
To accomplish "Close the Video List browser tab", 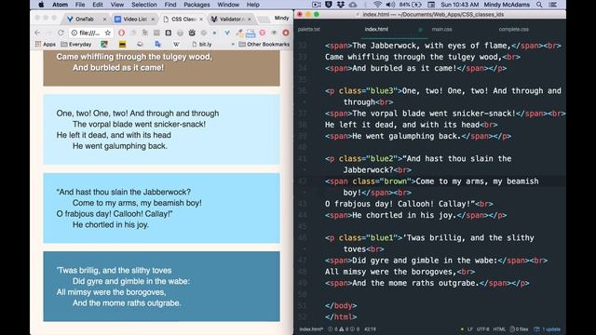I will coord(153,19).
